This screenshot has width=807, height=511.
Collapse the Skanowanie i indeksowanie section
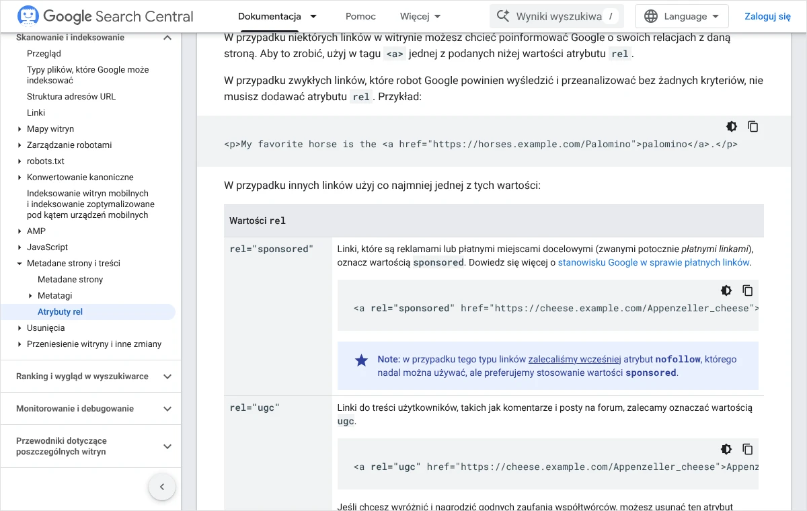(167, 38)
